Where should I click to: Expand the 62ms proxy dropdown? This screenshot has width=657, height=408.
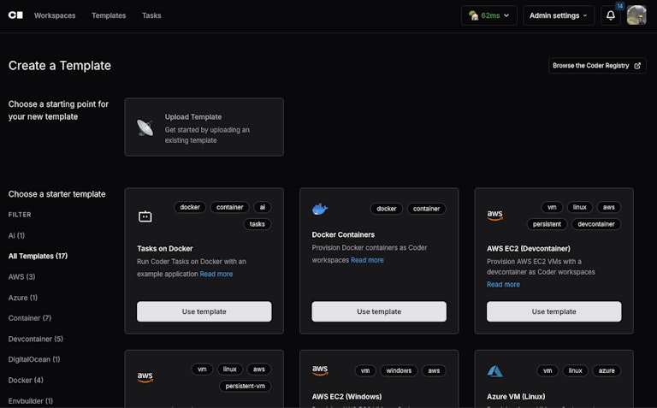coord(489,15)
